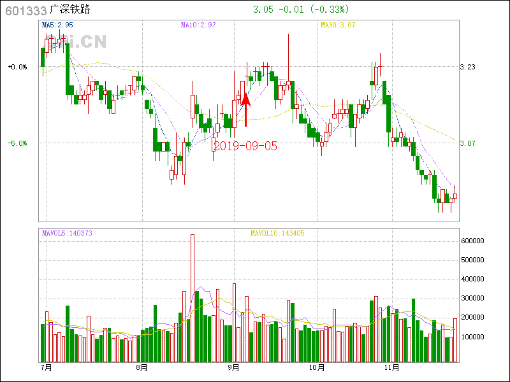Image resolution: width=510 pixels, height=382 pixels.
Task: Click the +0.0% percentage axis label
Action: click(x=17, y=67)
